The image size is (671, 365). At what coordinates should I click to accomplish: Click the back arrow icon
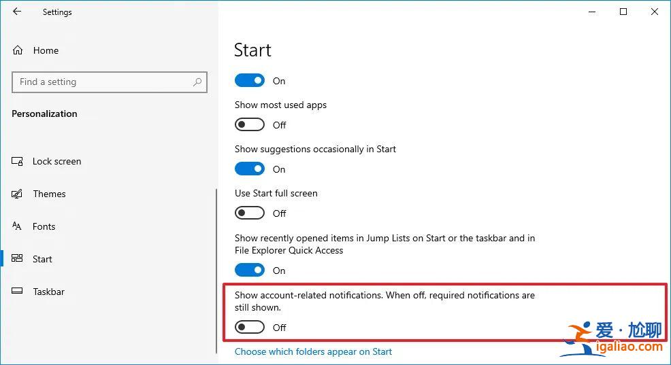coord(17,12)
